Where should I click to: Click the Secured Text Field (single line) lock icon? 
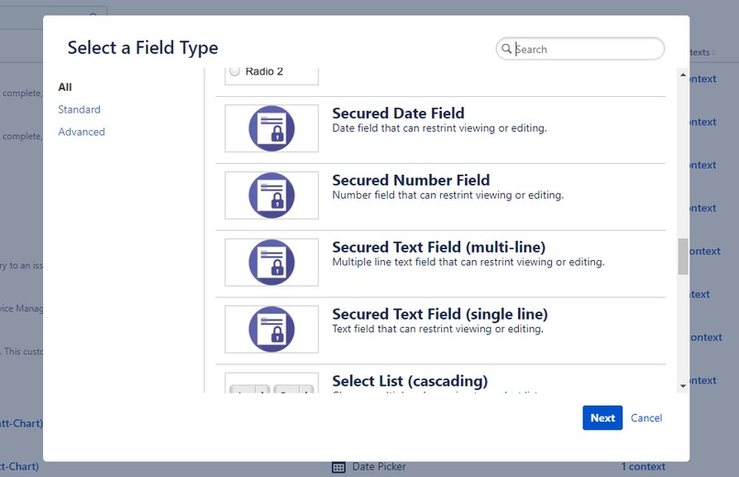click(x=271, y=330)
